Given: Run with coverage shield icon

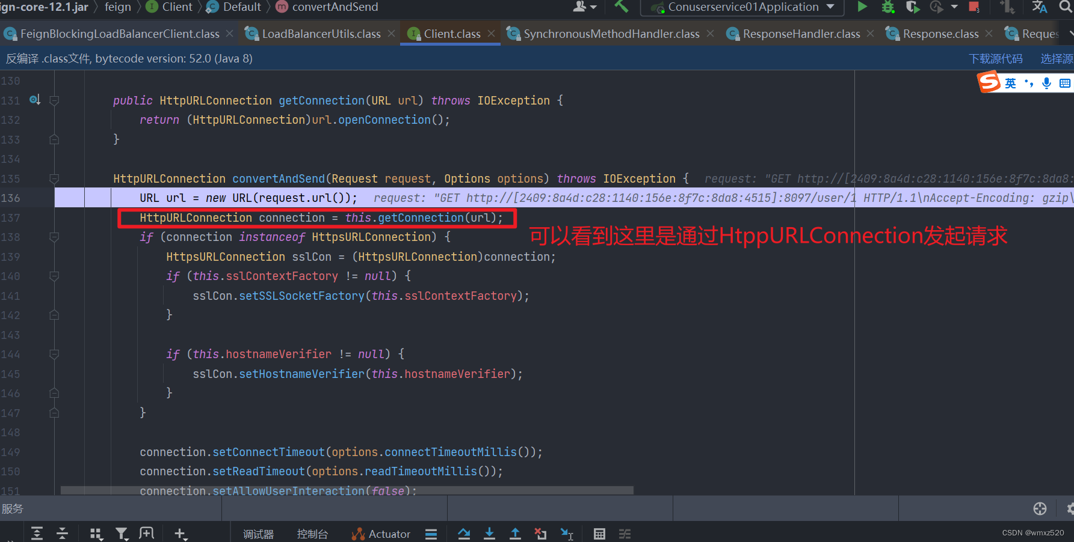Looking at the screenshot, I should point(912,7).
